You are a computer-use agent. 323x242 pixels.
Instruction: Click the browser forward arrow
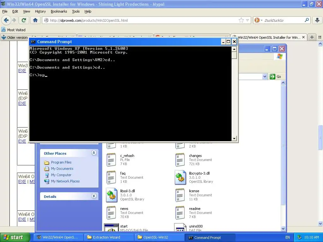14,20
